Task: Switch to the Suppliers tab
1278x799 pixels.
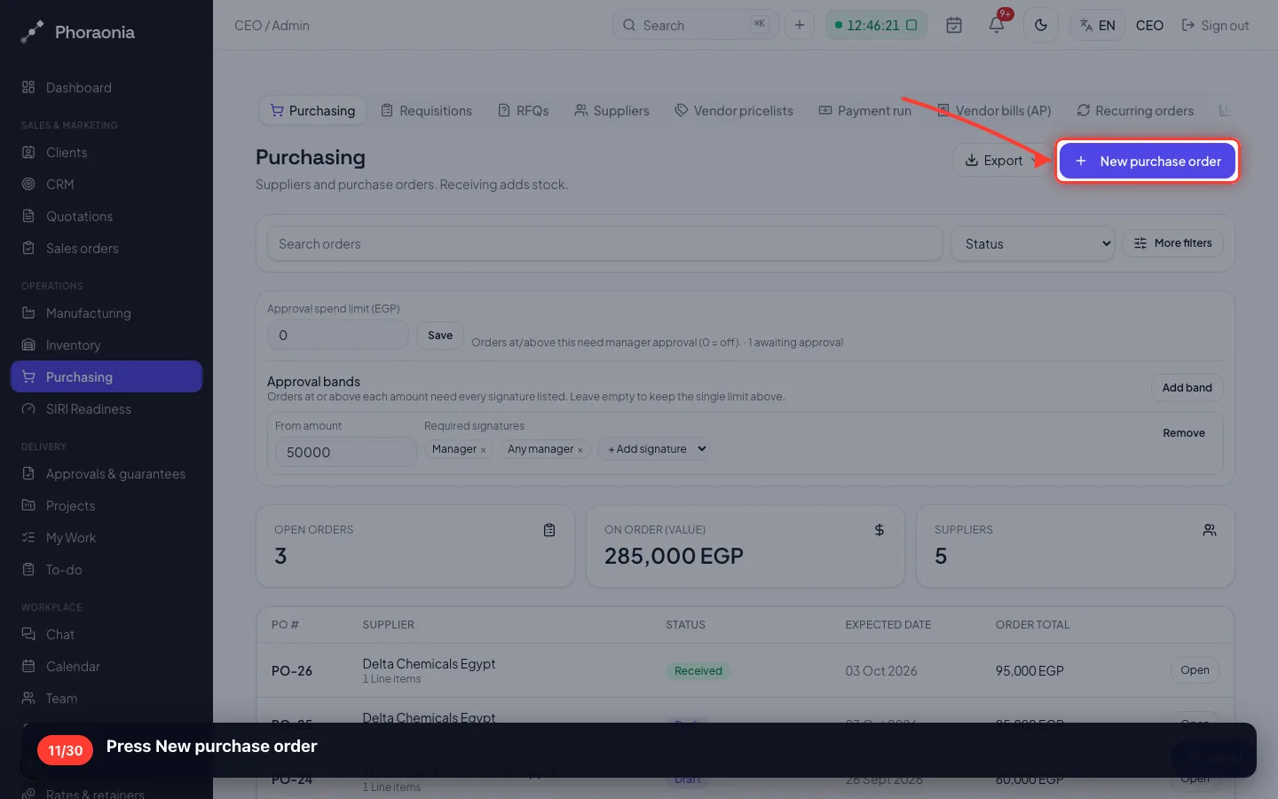Action: pyautogui.click(x=611, y=111)
